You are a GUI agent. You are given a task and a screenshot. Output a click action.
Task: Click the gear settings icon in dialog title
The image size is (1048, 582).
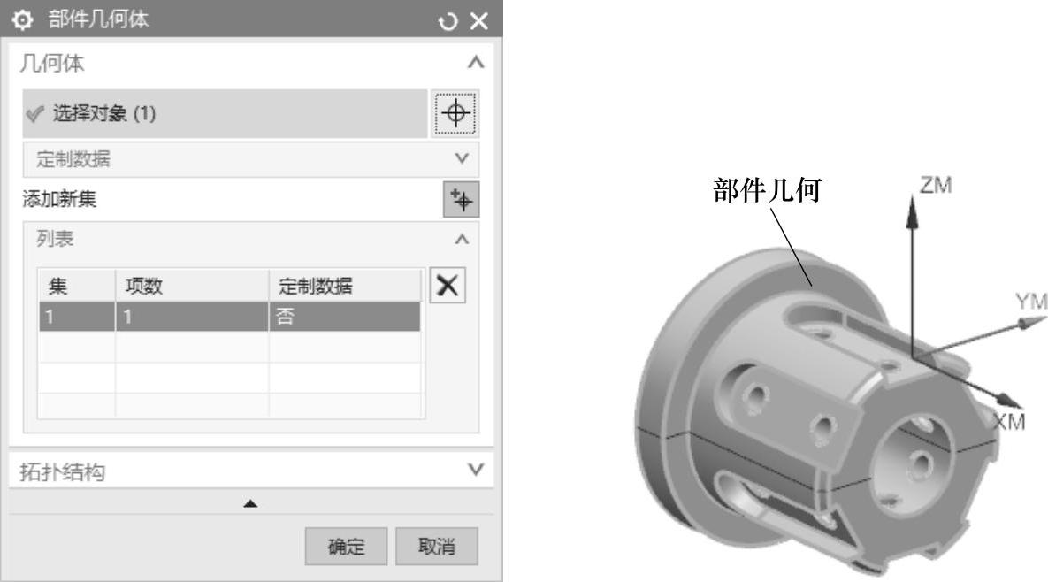tap(22, 20)
